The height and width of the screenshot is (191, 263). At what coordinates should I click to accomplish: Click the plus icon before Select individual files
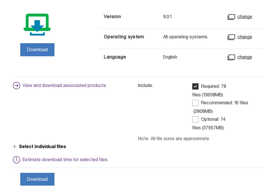click(x=15, y=147)
